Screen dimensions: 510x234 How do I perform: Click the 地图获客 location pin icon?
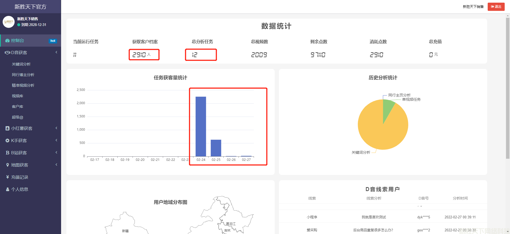[x=7, y=165]
